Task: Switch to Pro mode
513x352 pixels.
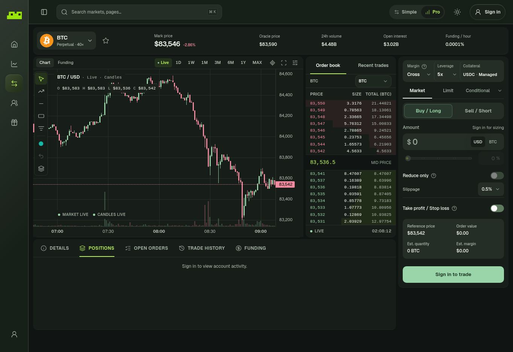Action: click(432, 12)
